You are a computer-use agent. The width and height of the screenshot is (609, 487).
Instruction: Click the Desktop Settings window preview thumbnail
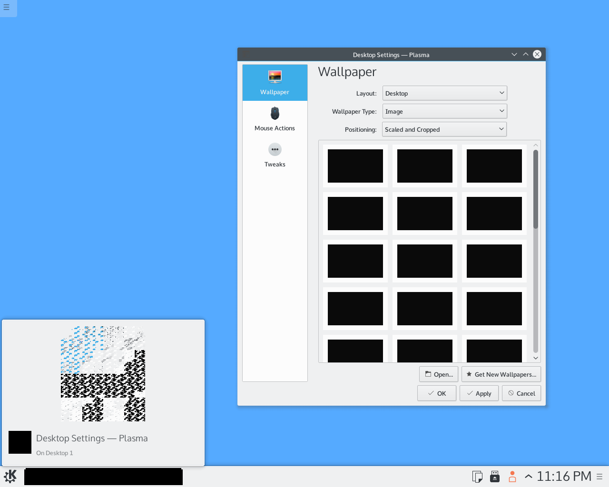pyautogui.click(x=103, y=373)
